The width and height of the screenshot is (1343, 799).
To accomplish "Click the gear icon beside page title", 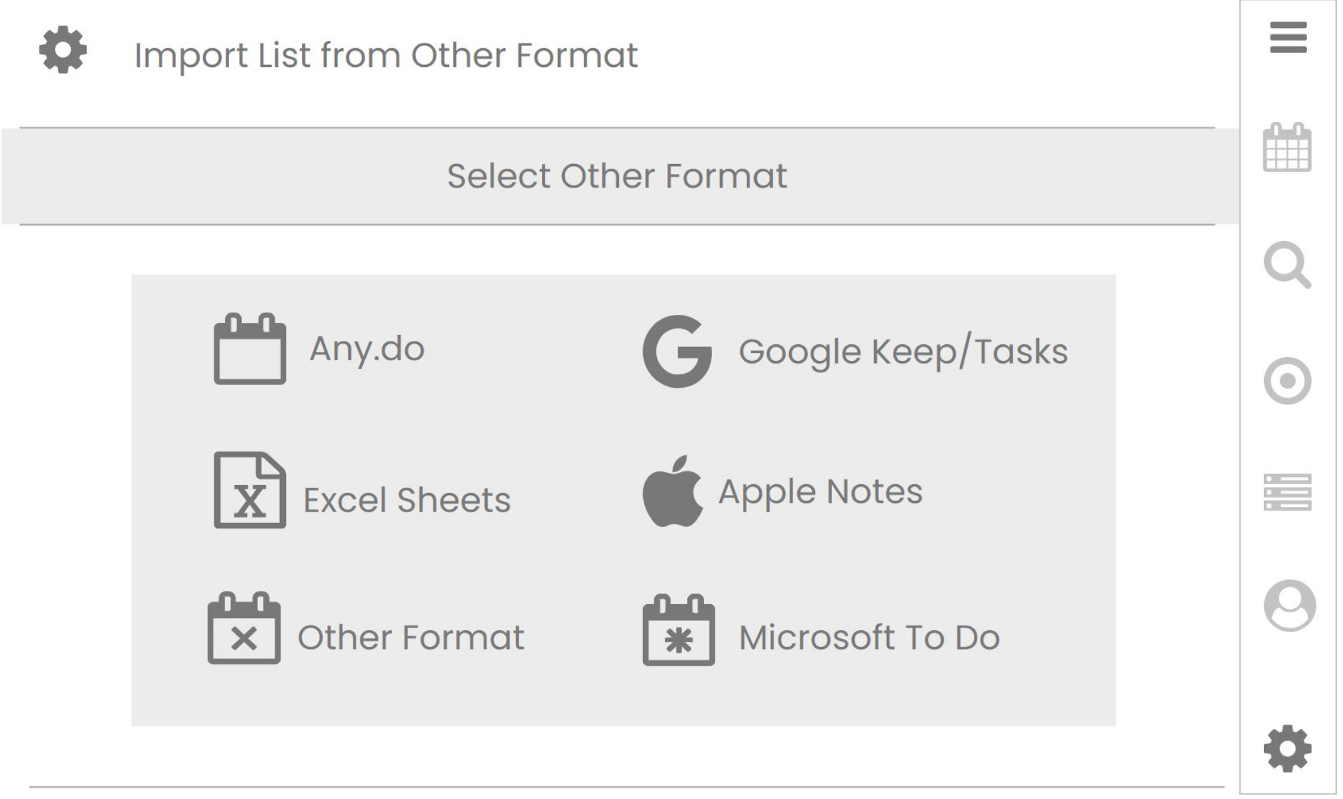I will [x=63, y=50].
